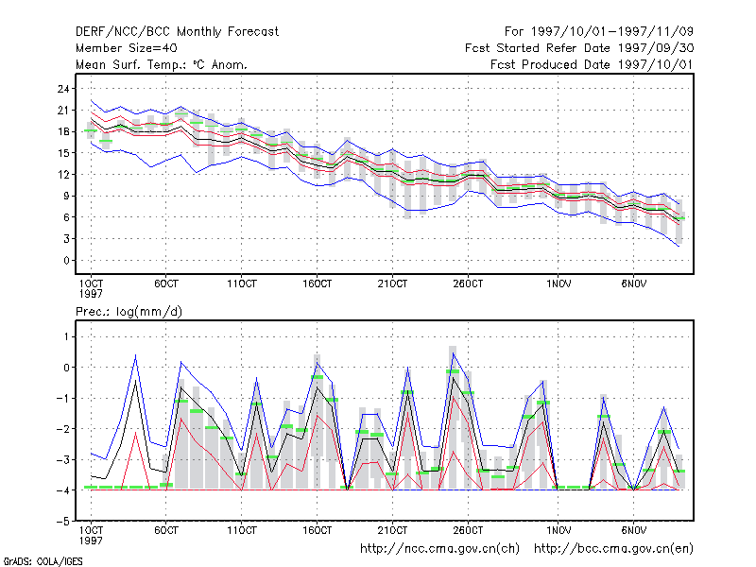The height and width of the screenshot is (567, 756).
Task: Click the 1 value on precipitation y-axis
Action: click(x=66, y=337)
